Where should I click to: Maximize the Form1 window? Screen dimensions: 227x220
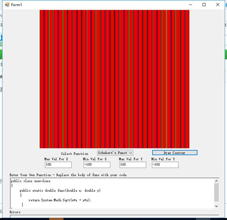[204, 5]
